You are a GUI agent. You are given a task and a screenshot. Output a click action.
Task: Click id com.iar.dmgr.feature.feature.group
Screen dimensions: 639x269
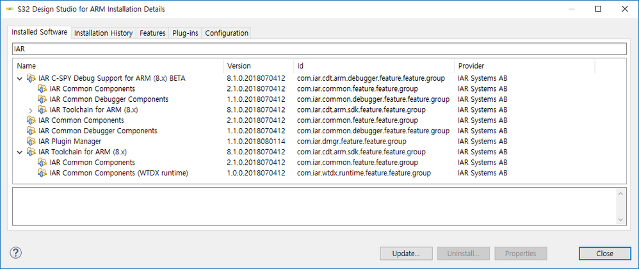(x=352, y=142)
